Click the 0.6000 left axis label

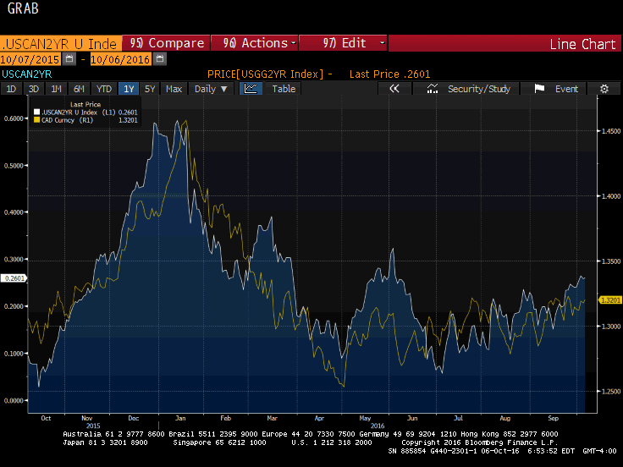pyautogui.click(x=13, y=118)
